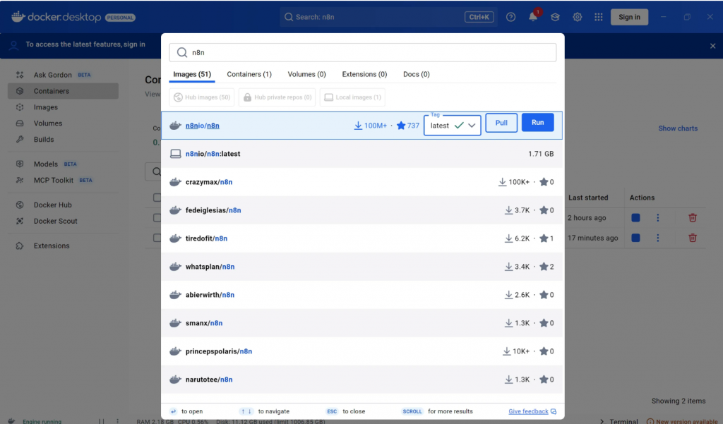Switch to the Docs (0) tab
723x424 pixels.
pyautogui.click(x=417, y=74)
